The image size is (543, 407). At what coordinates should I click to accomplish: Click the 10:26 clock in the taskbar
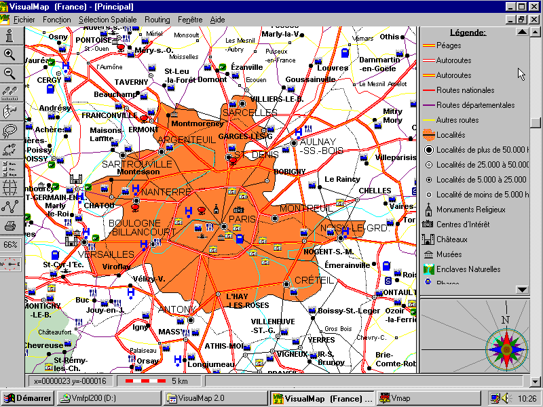[527, 399]
